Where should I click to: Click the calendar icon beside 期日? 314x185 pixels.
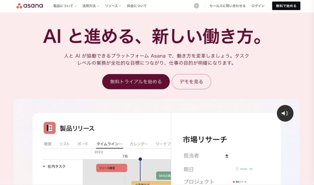(x=237, y=169)
